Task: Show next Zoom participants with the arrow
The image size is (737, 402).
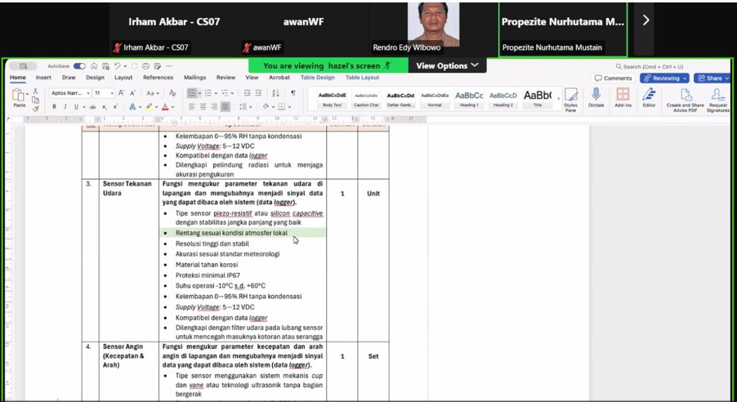Action: tap(645, 20)
